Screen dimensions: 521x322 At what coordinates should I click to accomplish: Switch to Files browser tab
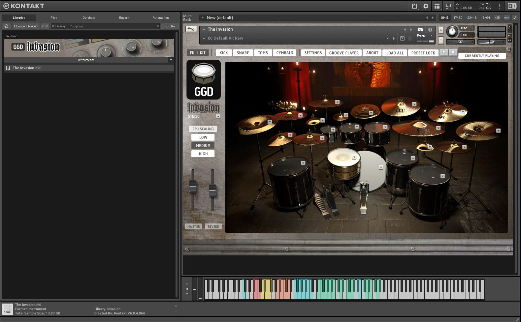tap(54, 17)
